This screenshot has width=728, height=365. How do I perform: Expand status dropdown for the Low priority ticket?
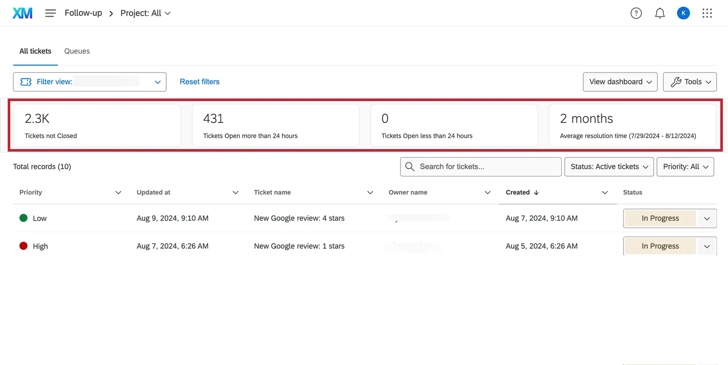point(707,218)
